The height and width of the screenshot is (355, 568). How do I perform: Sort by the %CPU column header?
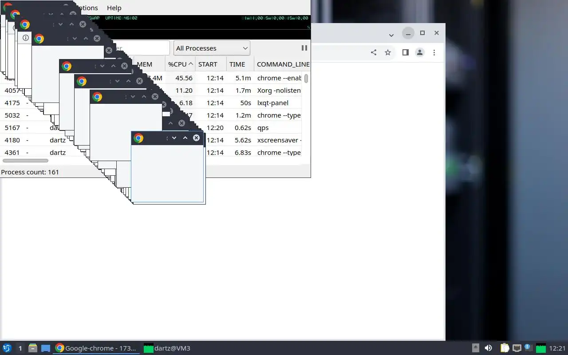pos(180,64)
